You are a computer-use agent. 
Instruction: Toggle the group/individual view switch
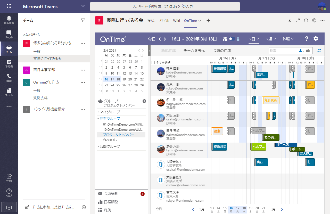click(x=232, y=39)
